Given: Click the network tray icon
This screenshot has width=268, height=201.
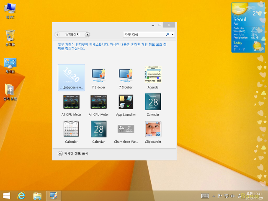Looking at the screenshot, I should point(226,196).
